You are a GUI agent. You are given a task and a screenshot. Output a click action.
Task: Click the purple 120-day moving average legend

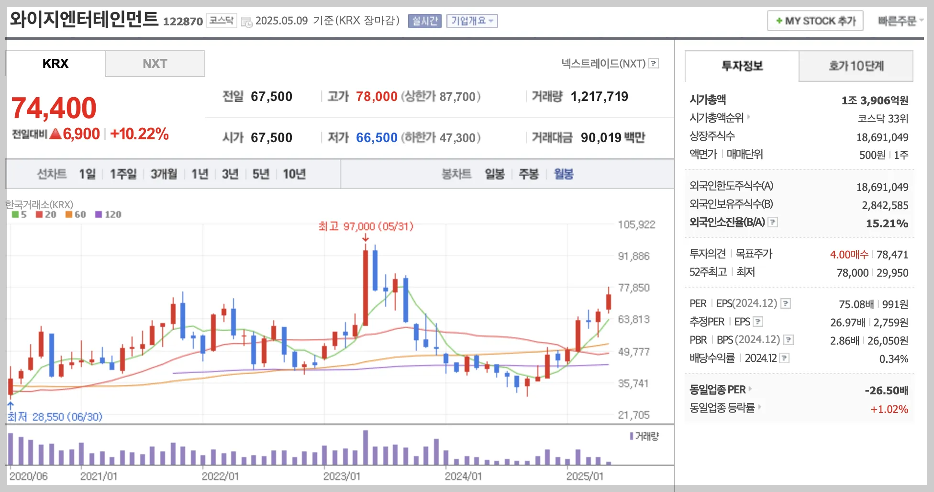(108, 214)
